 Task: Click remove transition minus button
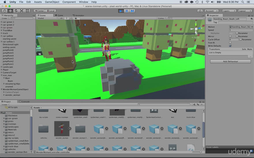click(x=251, y=57)
